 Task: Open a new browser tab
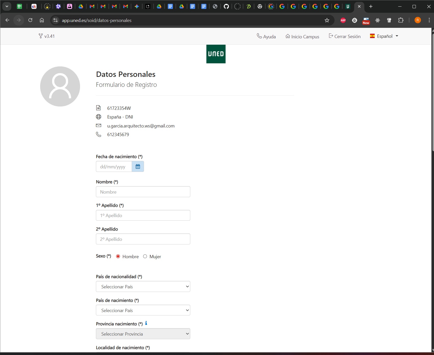[371, 7]
